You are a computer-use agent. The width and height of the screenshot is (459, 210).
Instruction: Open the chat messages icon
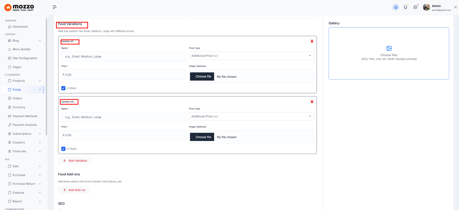(x=415, y=7)
